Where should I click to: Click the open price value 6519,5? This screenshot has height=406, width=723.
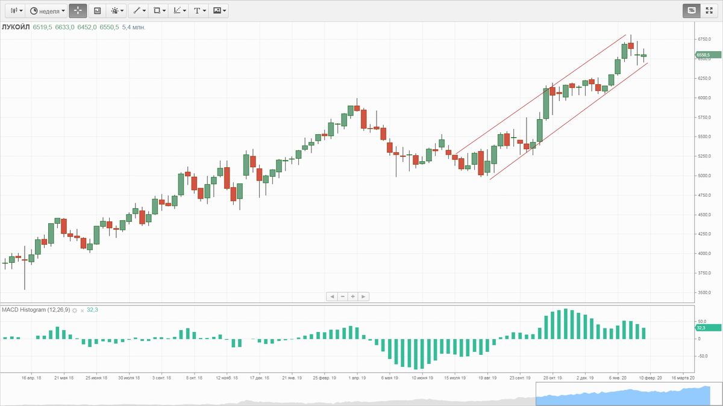click(43, 28)
